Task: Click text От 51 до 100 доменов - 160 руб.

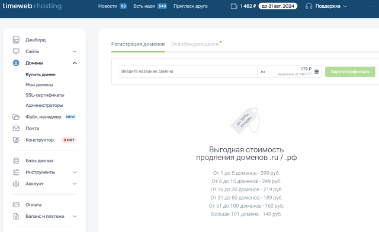Action: tap(246, 206)
